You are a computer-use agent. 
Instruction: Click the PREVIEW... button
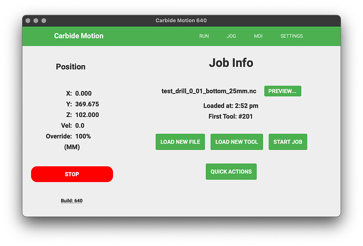pyautogui.click(x=283, y=91)
